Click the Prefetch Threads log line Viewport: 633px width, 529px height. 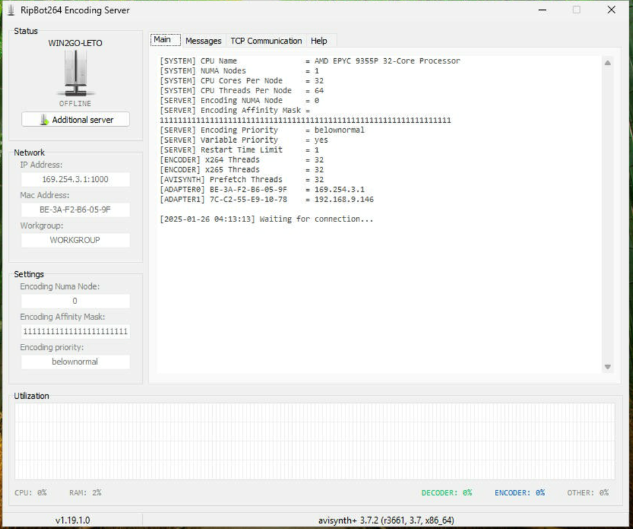pyautogui.click(x=241, y=179)
